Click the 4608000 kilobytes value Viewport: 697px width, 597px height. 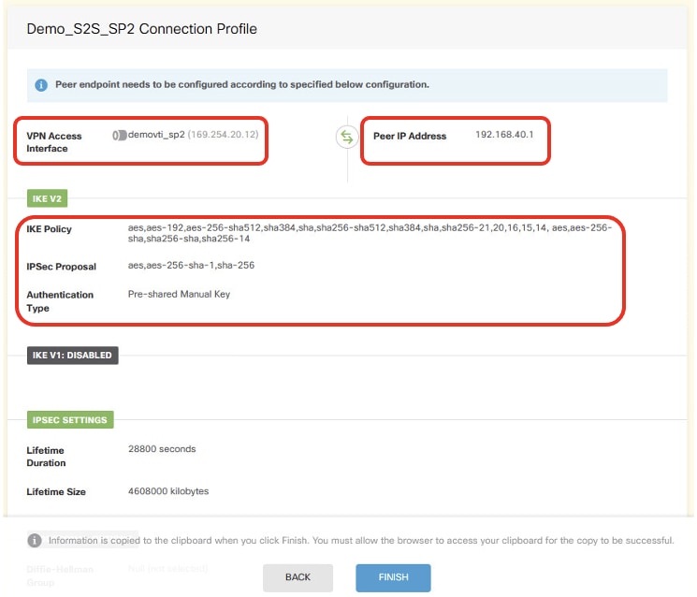point(168,491)
